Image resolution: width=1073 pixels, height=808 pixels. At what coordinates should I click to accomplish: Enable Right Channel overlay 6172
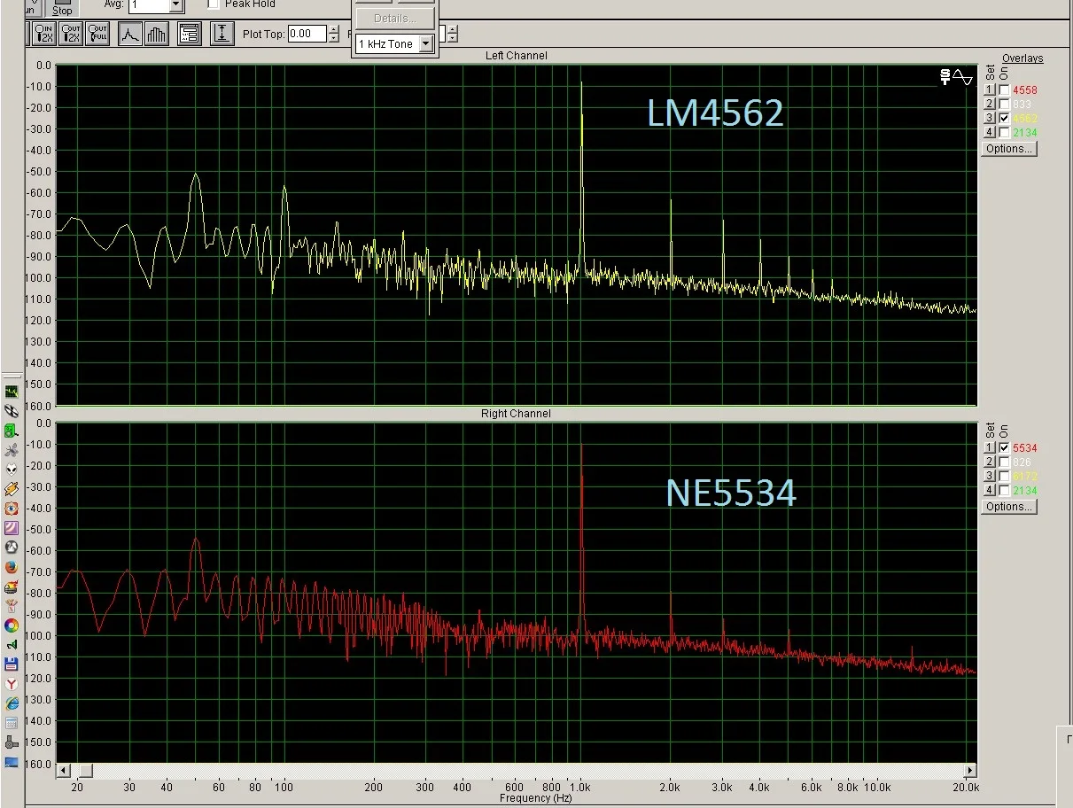click(1004, 476)
